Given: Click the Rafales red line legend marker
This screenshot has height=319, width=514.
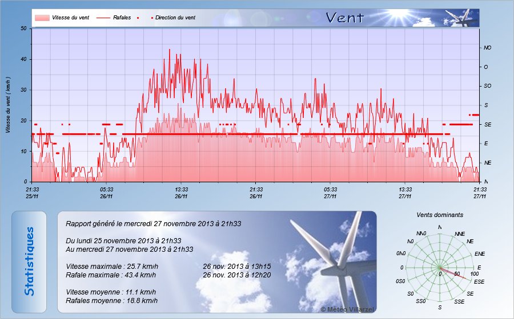Looking at the screenshot, I should [103, 18].
